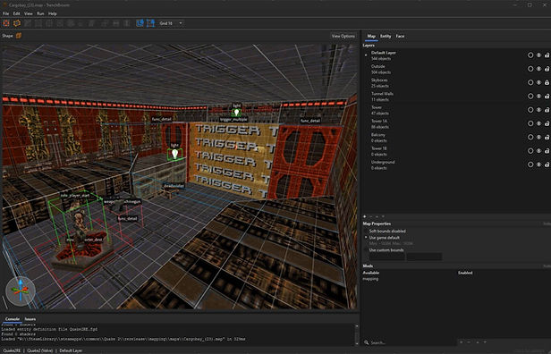Screen dimensions: 551x354
Task: Open the Edit menu
Action: (x=16, y=13)
